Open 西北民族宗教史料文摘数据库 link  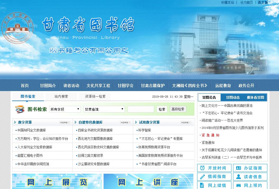98,147
